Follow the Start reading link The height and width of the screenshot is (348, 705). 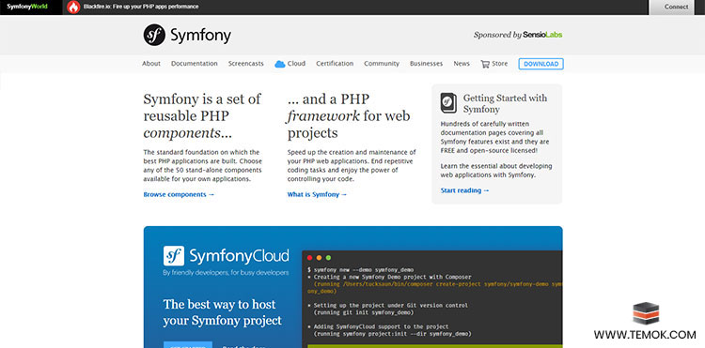pos(465,190)
